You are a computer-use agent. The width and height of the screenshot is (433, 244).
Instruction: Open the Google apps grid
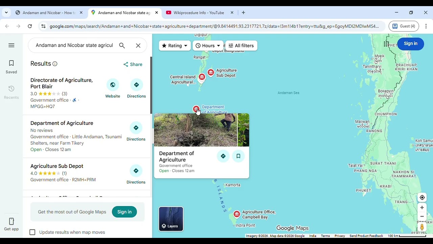coord(386,44)
